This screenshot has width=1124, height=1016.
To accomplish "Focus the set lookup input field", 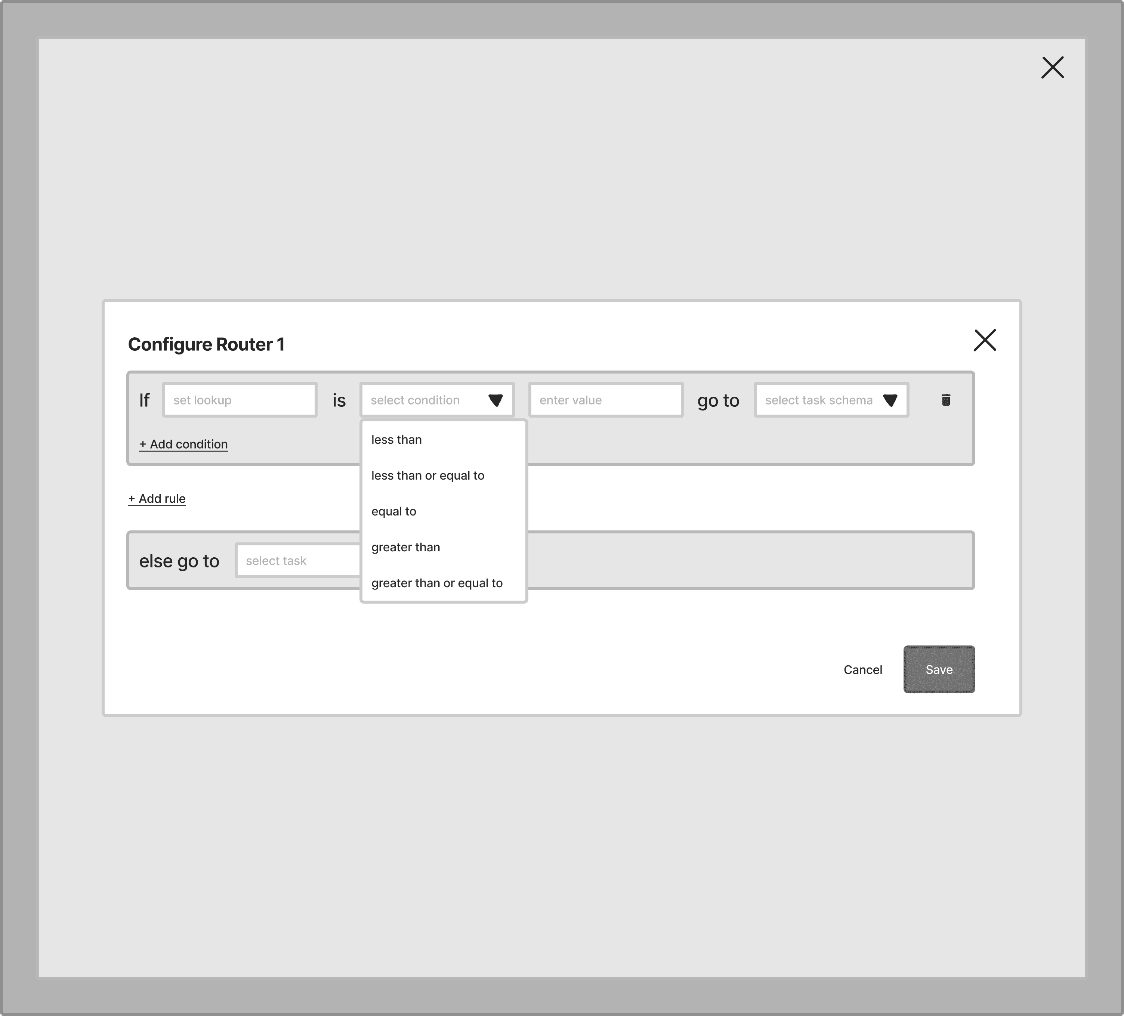I will [240, 400].
